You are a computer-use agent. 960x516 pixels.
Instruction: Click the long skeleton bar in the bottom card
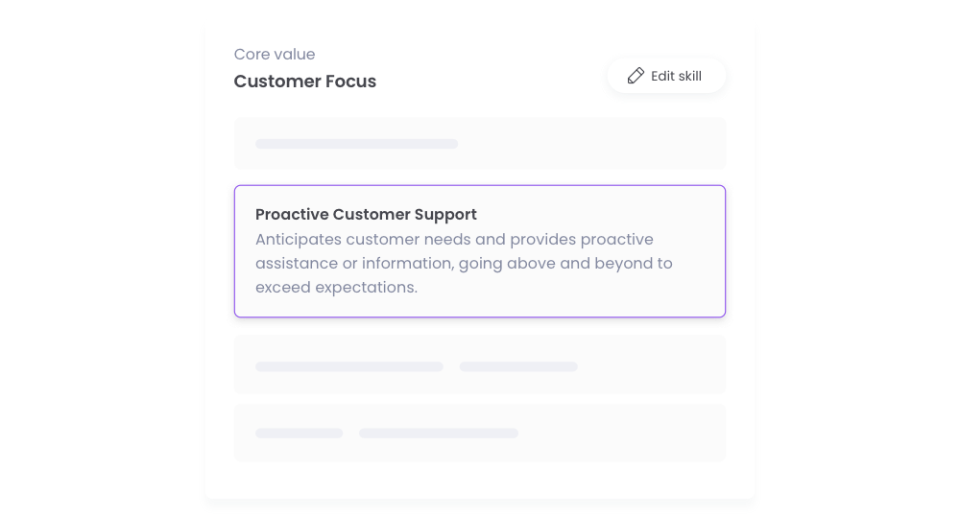439,434
